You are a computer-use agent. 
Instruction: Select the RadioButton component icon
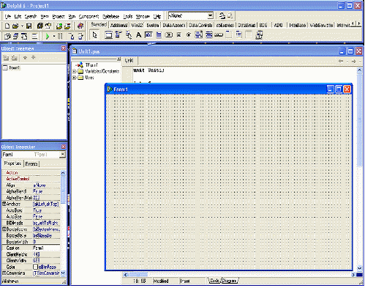point(189,35)
